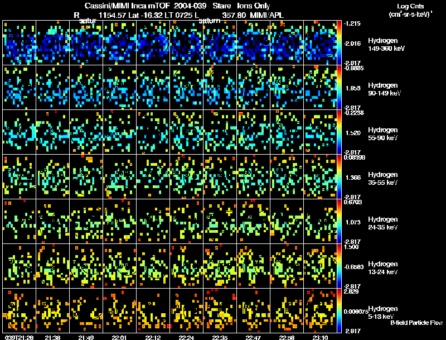This screenshot has height=340, width=446.
Task: Select the 'Log Cnts' colorbar heading
Action: pos(410,6)
